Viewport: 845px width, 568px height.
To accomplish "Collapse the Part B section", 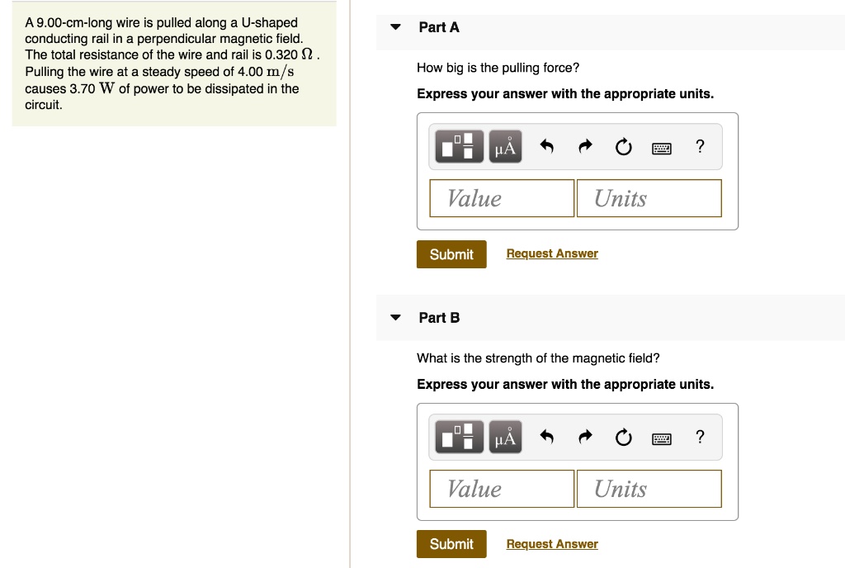I will (x=396, y=318).
